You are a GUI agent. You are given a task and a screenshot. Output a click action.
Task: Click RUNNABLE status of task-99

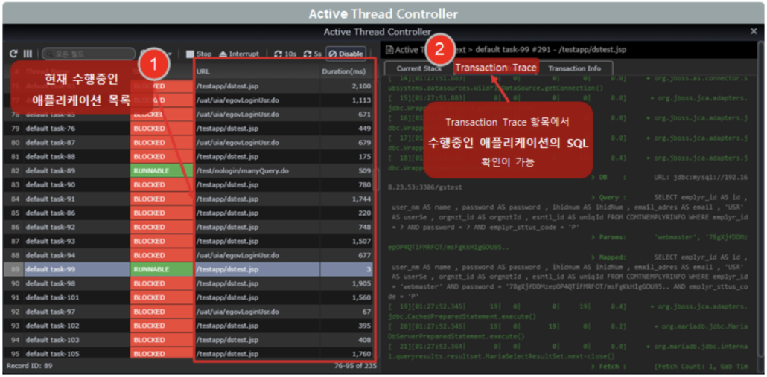click(162, 269)
